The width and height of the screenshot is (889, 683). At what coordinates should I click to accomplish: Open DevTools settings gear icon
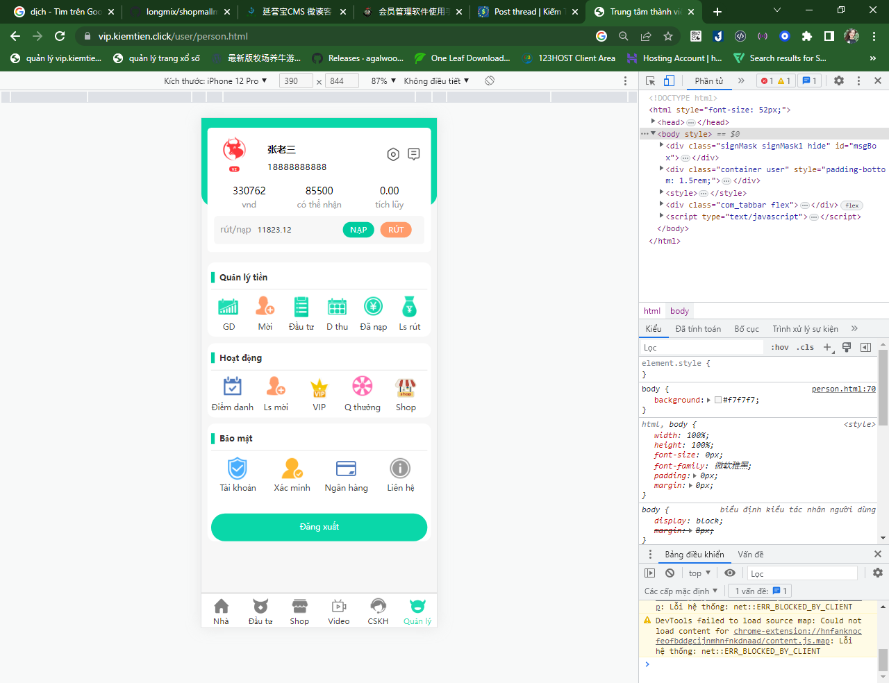point(839,81)
